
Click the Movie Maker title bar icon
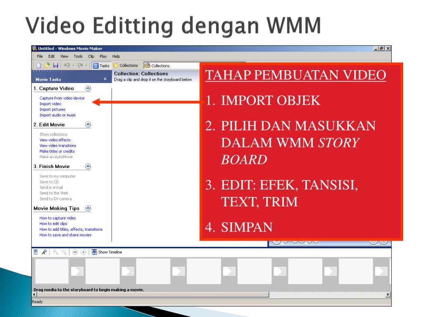[x=35, y=49]
